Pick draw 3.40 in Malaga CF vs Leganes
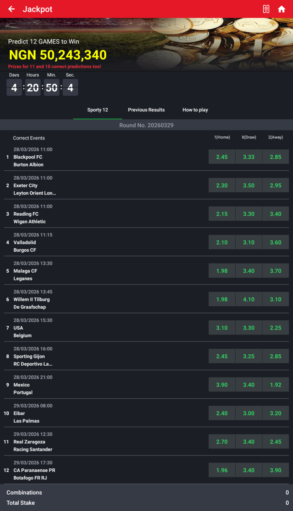Viewport: 293px width, 511px height. [248, 271]
